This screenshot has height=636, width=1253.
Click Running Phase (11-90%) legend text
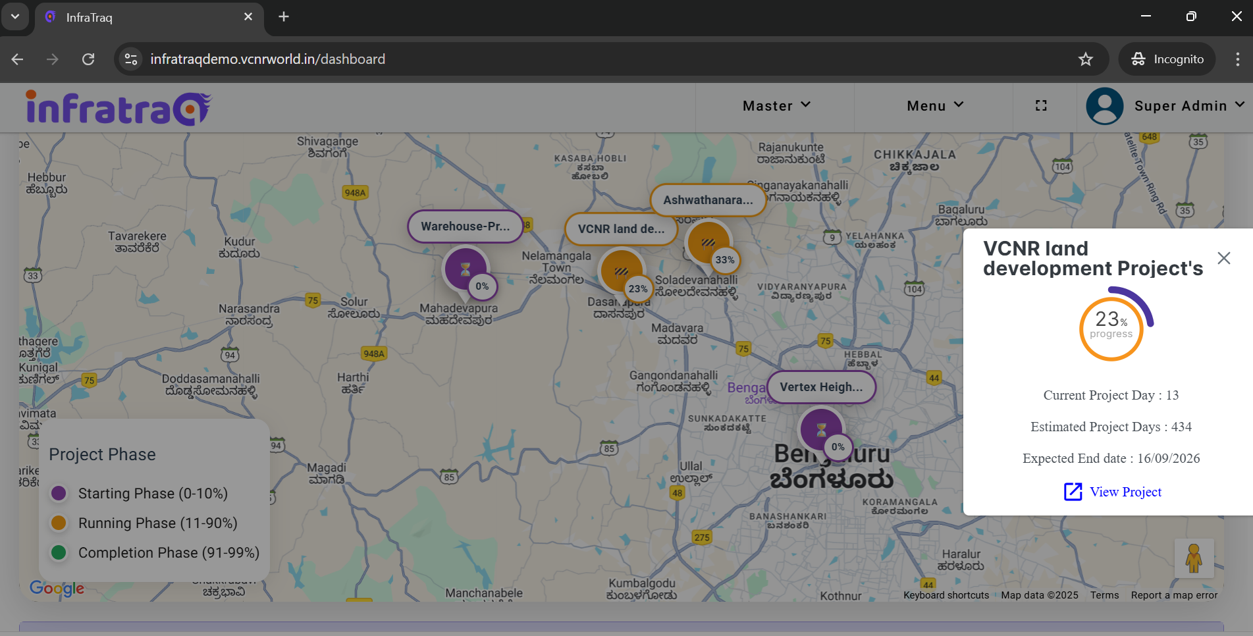(158, 523)
